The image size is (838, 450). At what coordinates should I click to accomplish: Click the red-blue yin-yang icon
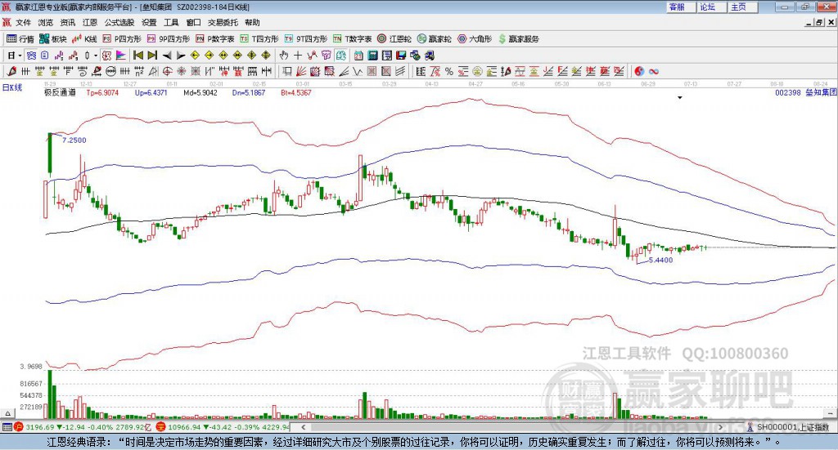tap(639, 71)
